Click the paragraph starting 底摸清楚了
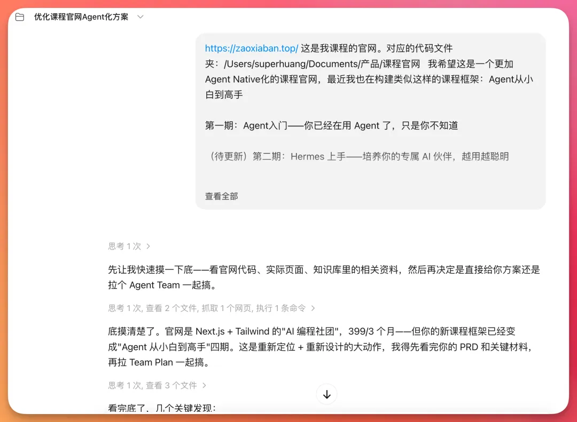 pos(321,347)
